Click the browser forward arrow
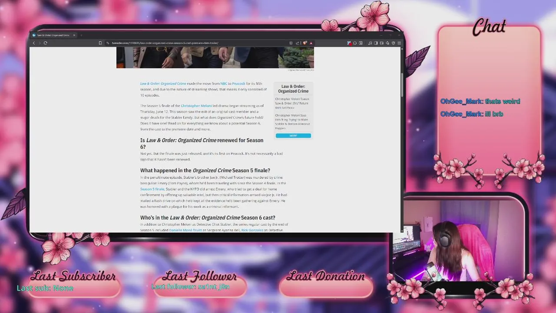Screen dimensions: 556x313 pos(39,43)
